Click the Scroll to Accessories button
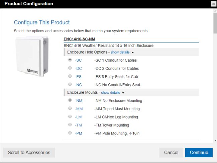 coord(29,153)
